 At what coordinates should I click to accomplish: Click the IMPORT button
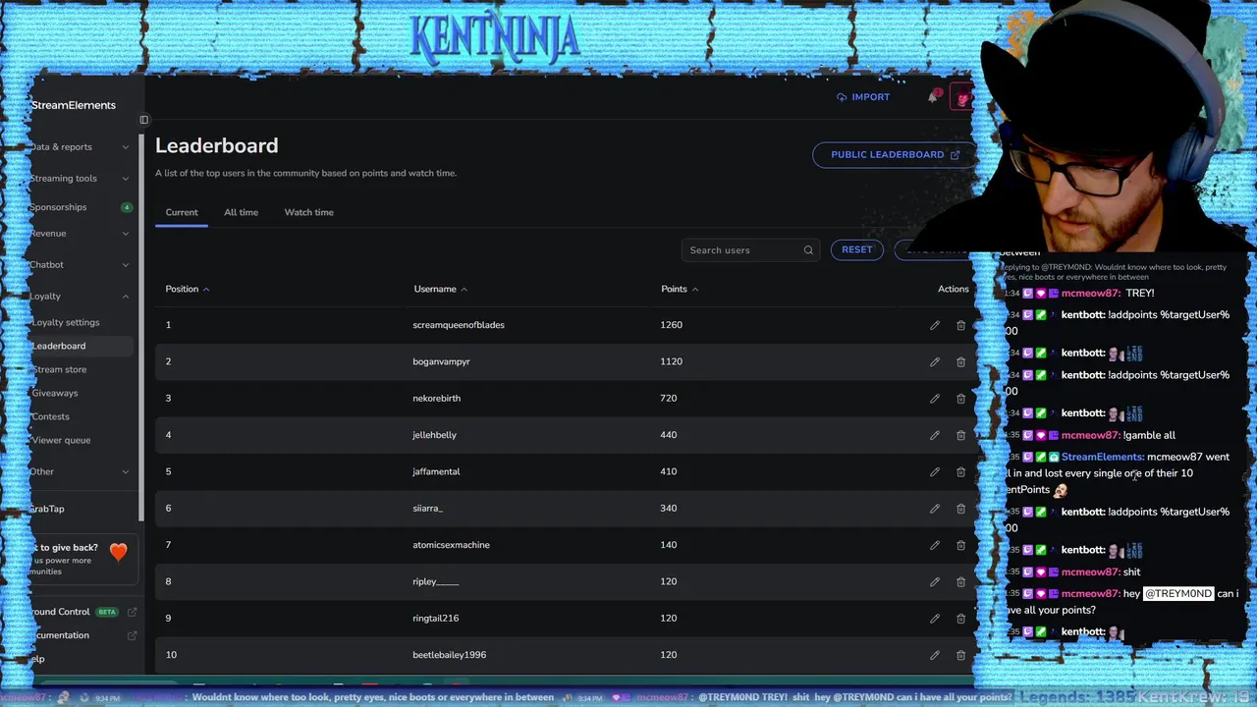point(863,97)
